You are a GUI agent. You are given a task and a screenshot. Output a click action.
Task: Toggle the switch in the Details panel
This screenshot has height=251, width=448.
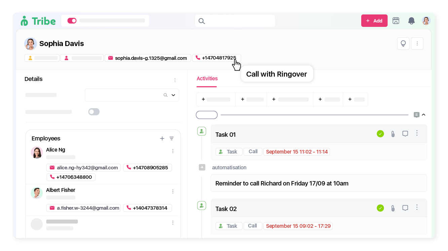(x=94, y=112)
